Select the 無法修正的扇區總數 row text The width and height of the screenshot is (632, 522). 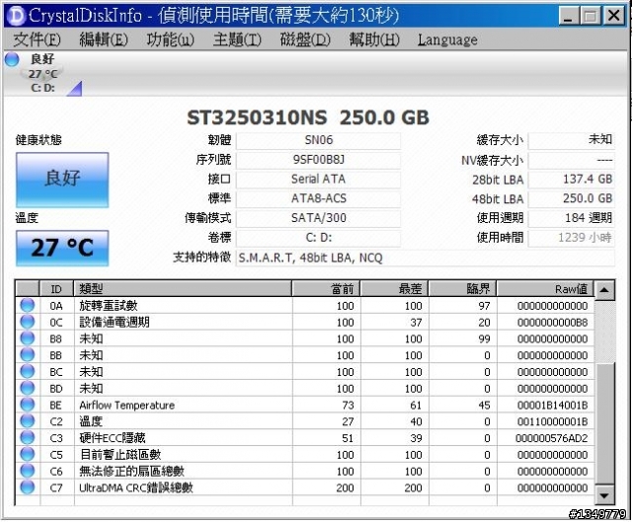click(131, 471)
